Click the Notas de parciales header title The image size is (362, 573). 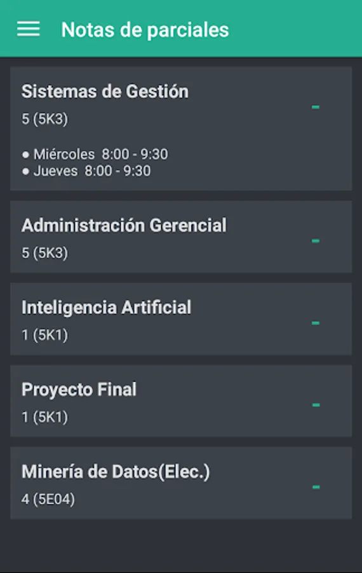pos(145,29)
